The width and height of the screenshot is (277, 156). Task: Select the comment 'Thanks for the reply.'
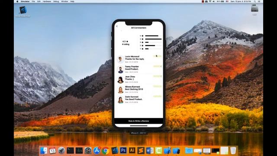pos(135,59)
